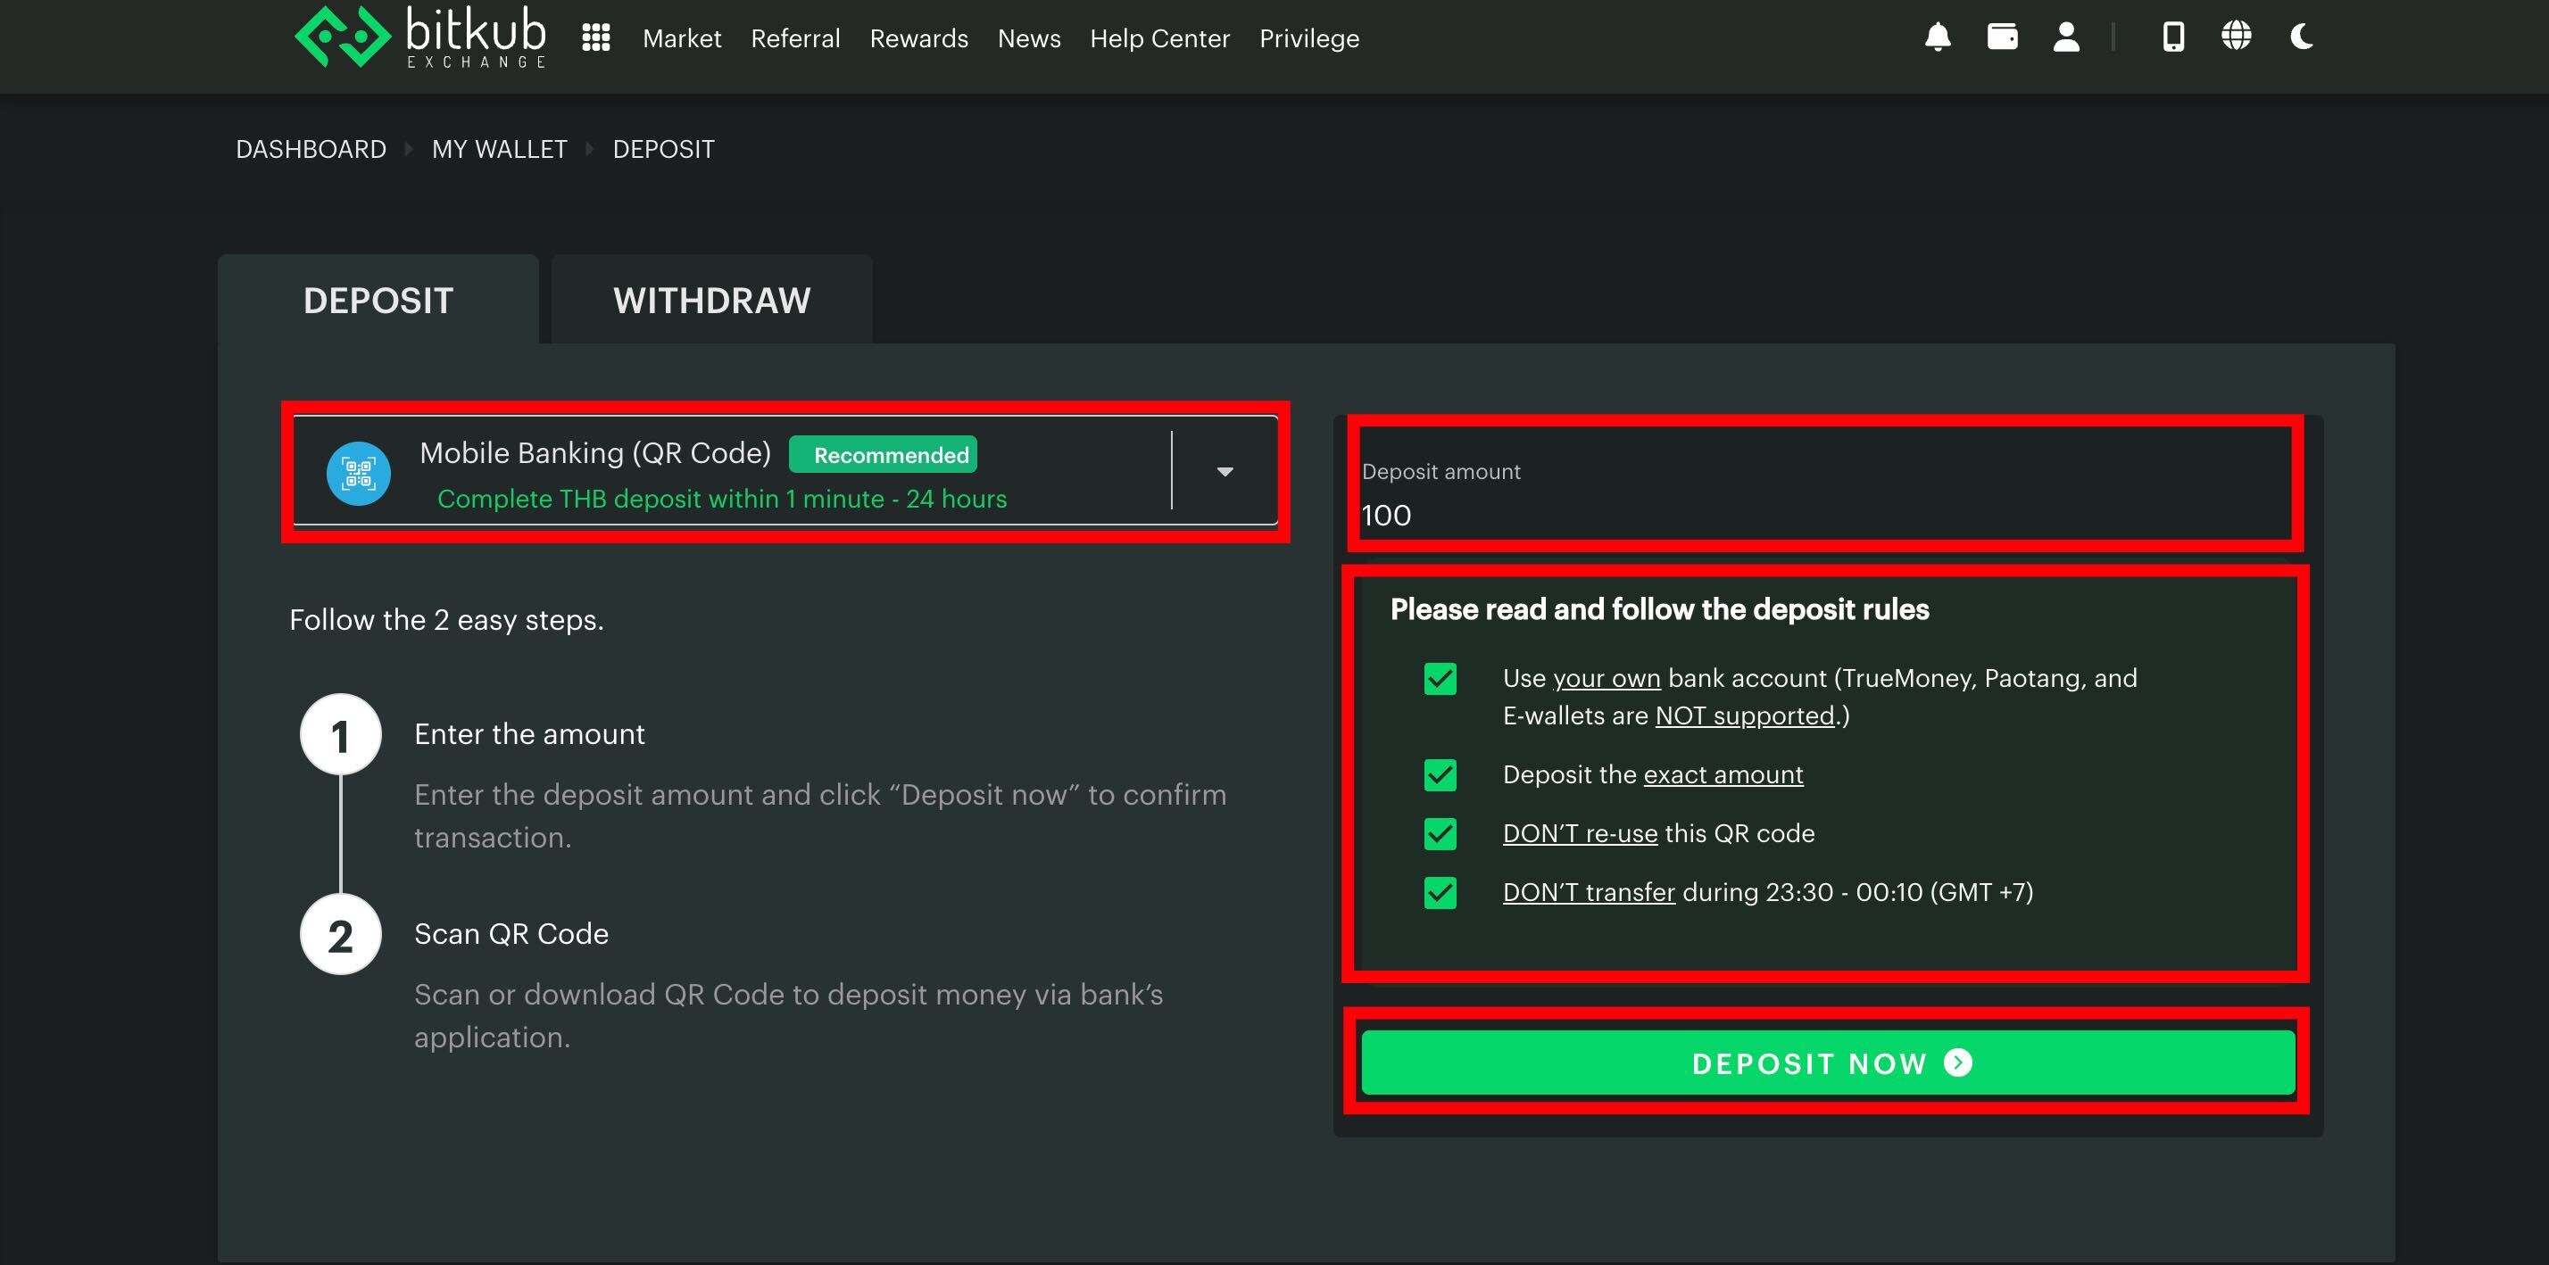The image size is (2549, 1265).
Task: Open the Market menu item
Action: (682, 38)
